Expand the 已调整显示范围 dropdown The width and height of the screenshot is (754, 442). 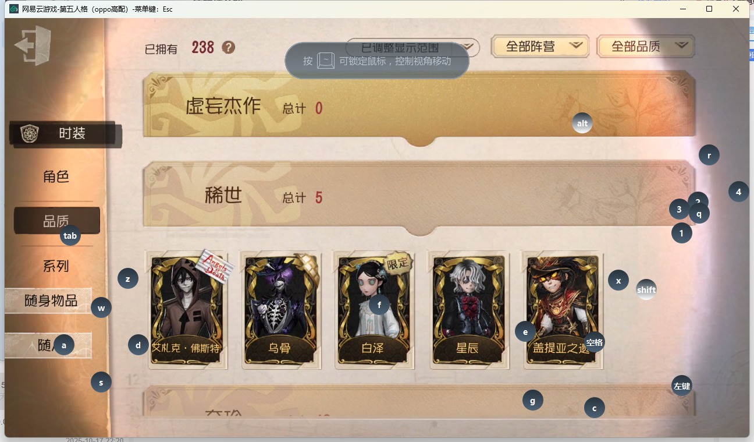point(412,48)
